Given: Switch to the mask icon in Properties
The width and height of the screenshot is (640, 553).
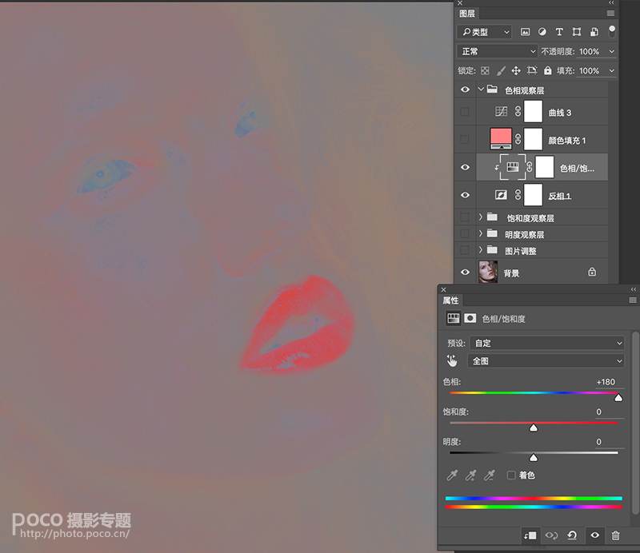Looking at the screenshot, I should pos(470,318).
